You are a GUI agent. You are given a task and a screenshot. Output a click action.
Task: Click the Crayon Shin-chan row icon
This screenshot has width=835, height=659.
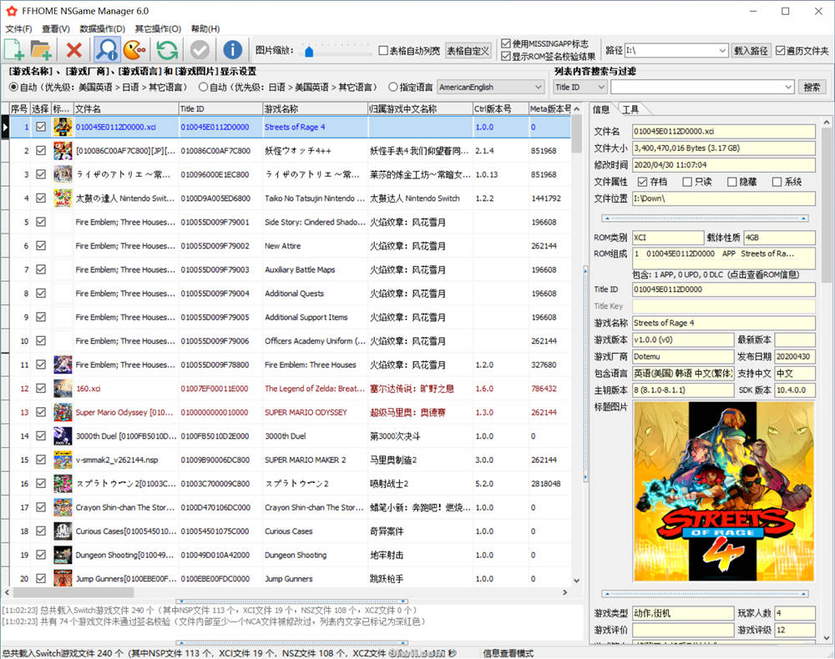(x=63, y=507)
